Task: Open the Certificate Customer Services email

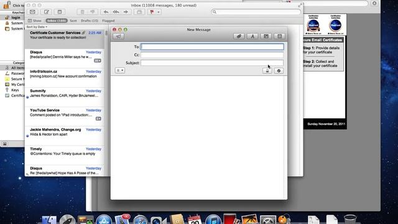Action: (x=65, y=39)
